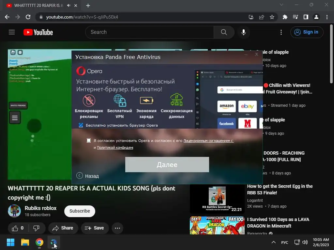Close the WHATTTTTT 20 REAPER tab
The height and width of the screenshot is (250, 334).
[x=76, y=6]
